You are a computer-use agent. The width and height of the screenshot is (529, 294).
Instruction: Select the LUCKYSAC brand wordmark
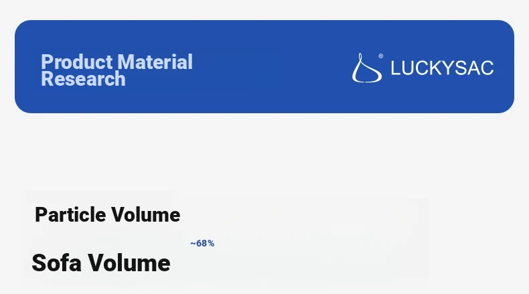(x=442, y=68)
